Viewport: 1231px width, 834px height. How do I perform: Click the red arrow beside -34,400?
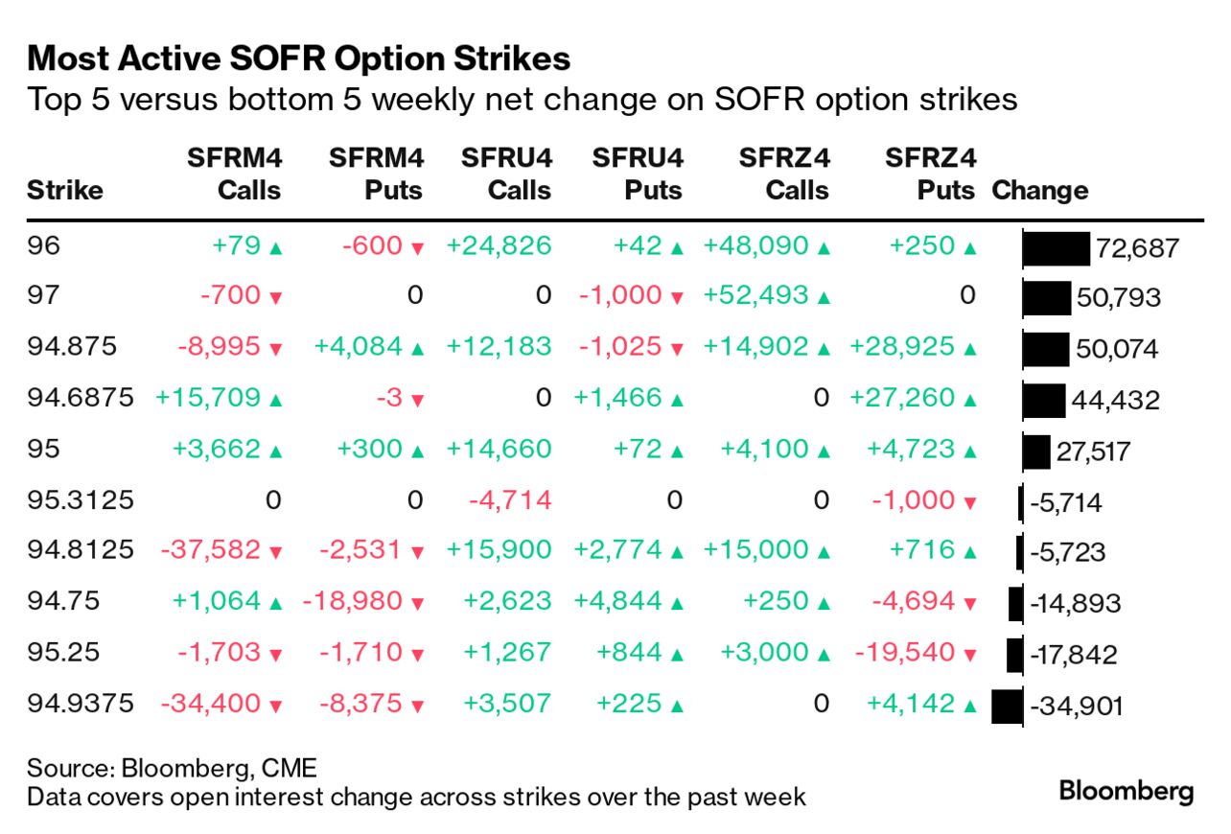(276, 706)
